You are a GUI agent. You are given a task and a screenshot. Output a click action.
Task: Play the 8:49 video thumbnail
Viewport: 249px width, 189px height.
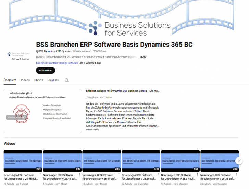62,161
